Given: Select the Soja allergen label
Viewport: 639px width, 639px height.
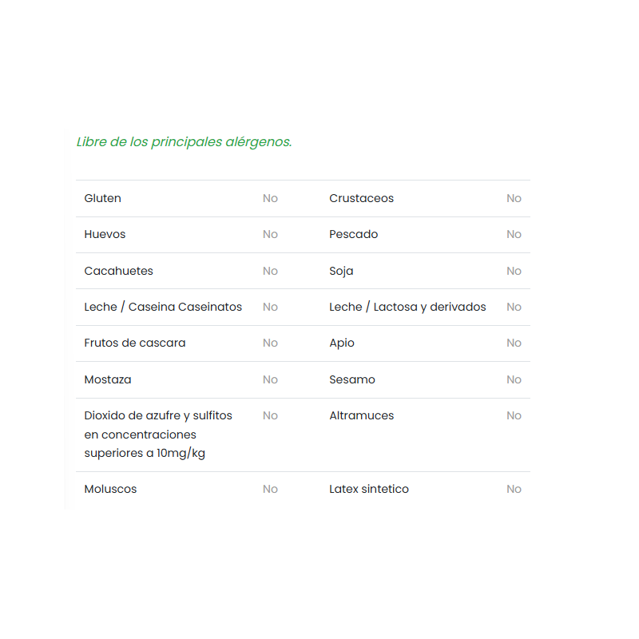Looking at the screenshot, I should (x=341, y=271).
